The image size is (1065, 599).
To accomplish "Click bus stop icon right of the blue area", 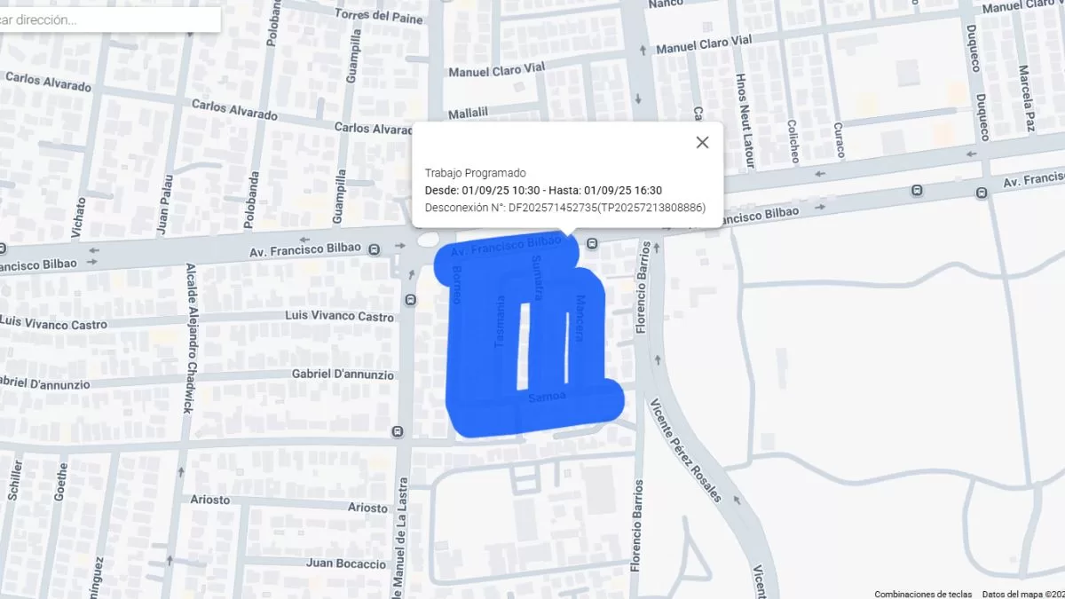I will coord(592,243).
